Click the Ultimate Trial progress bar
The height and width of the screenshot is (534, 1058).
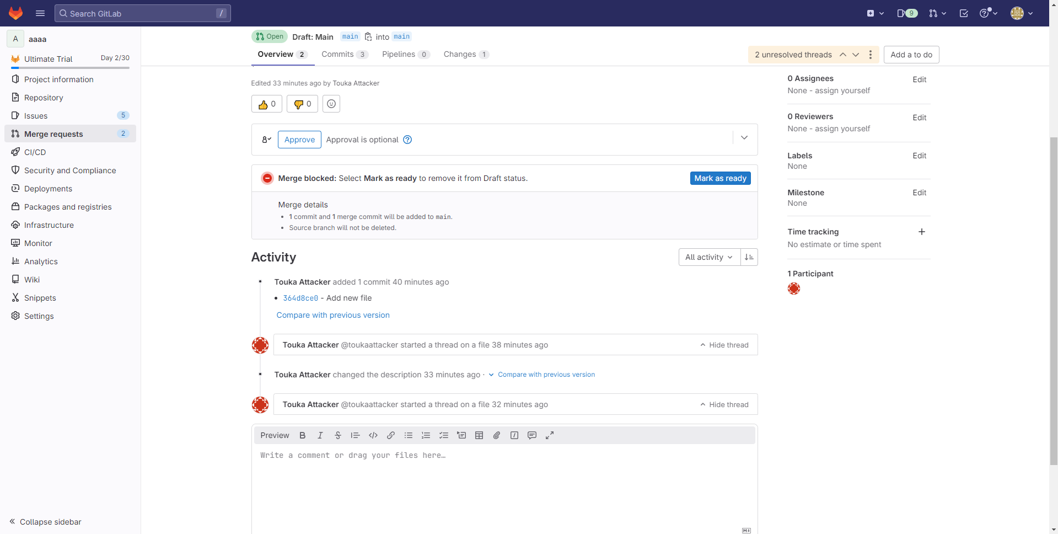pos(70,68)
